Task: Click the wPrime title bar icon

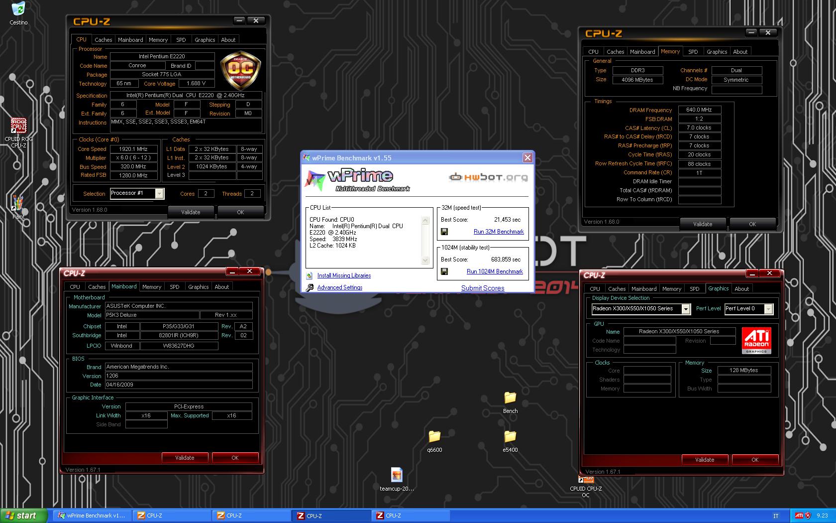Action: (x=307, y=158)
